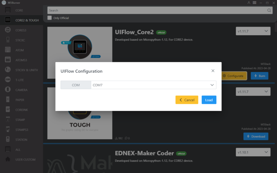
Task: Open UIFlow_Core2 version v1.11.7 dropdown
Action: pos(253,31)
